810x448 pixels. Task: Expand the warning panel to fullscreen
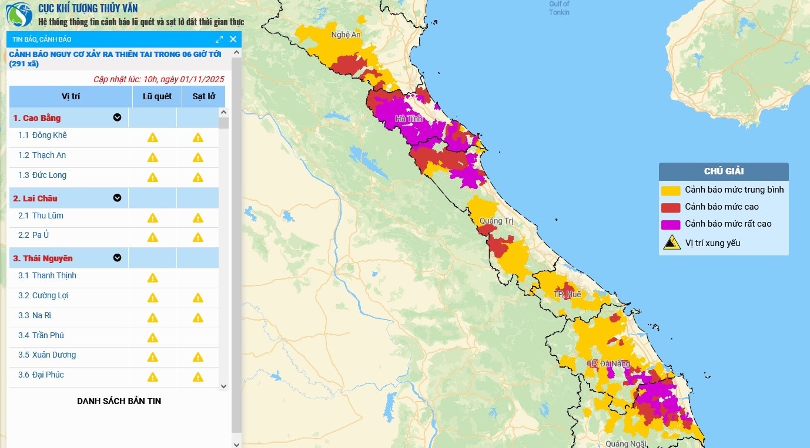coord(219,39)
